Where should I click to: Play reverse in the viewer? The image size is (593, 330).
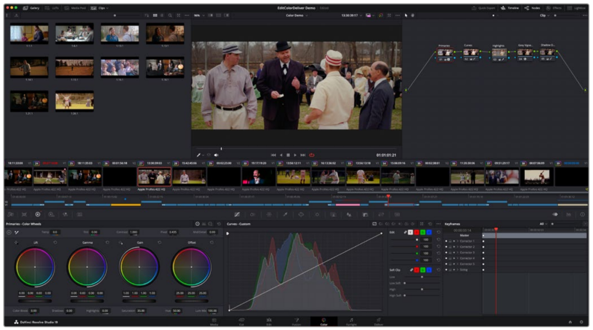tap(281, 155)
